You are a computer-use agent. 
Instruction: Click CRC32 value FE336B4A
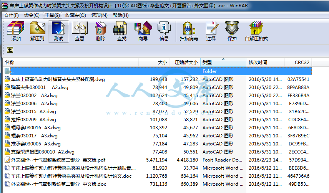(x=298, y=95)
